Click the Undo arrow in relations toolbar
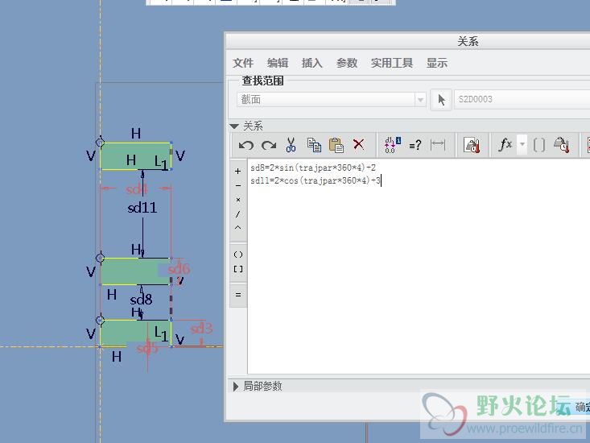This screenshot has height=443, width=590. point(245,145)
